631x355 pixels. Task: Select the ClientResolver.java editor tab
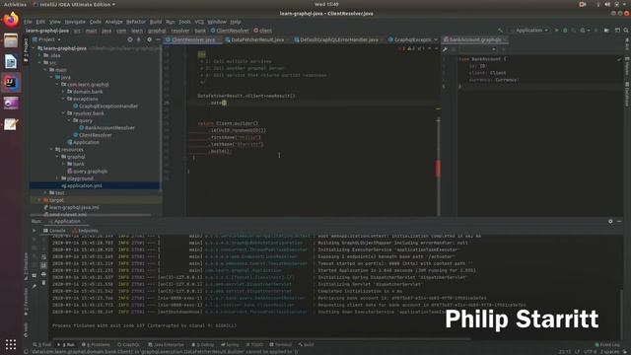193,39
